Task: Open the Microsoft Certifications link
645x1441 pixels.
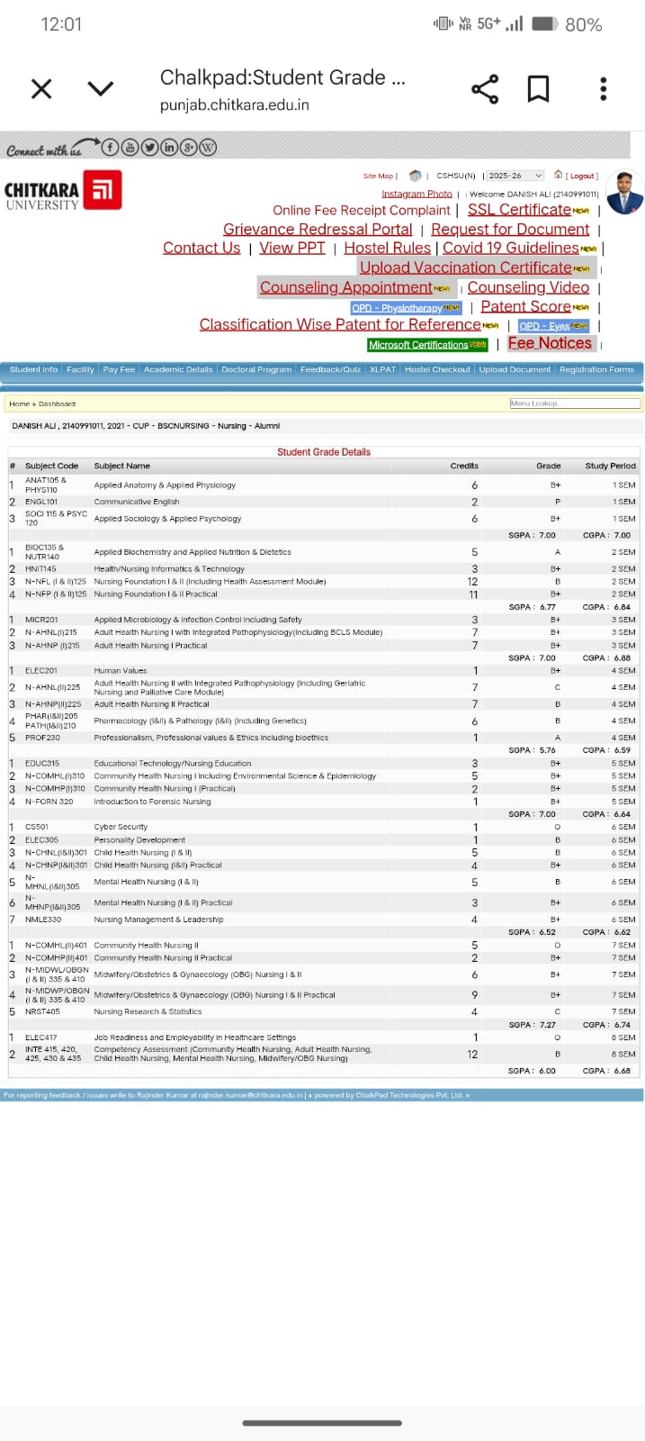Action: [x=418, y=345]
